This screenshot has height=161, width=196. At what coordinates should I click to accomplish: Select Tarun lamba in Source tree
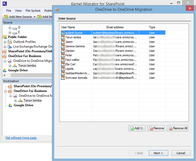point(27,66)
